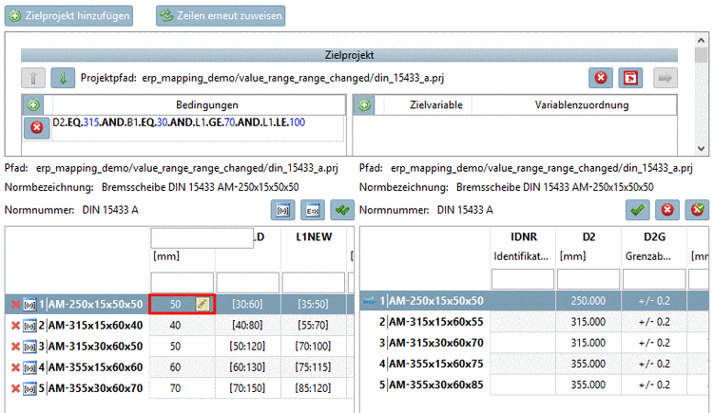Click the Variablenzuordnung column header
The image size is (713, 413).
582,105
